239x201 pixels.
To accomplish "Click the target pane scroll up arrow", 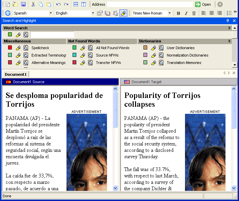I will click(234, 89).
